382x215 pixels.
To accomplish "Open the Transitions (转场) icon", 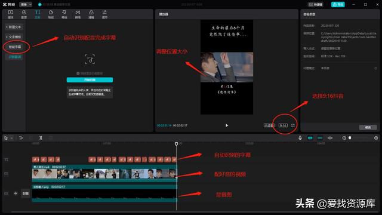I will pyautogui.click(x=78, y=14).
